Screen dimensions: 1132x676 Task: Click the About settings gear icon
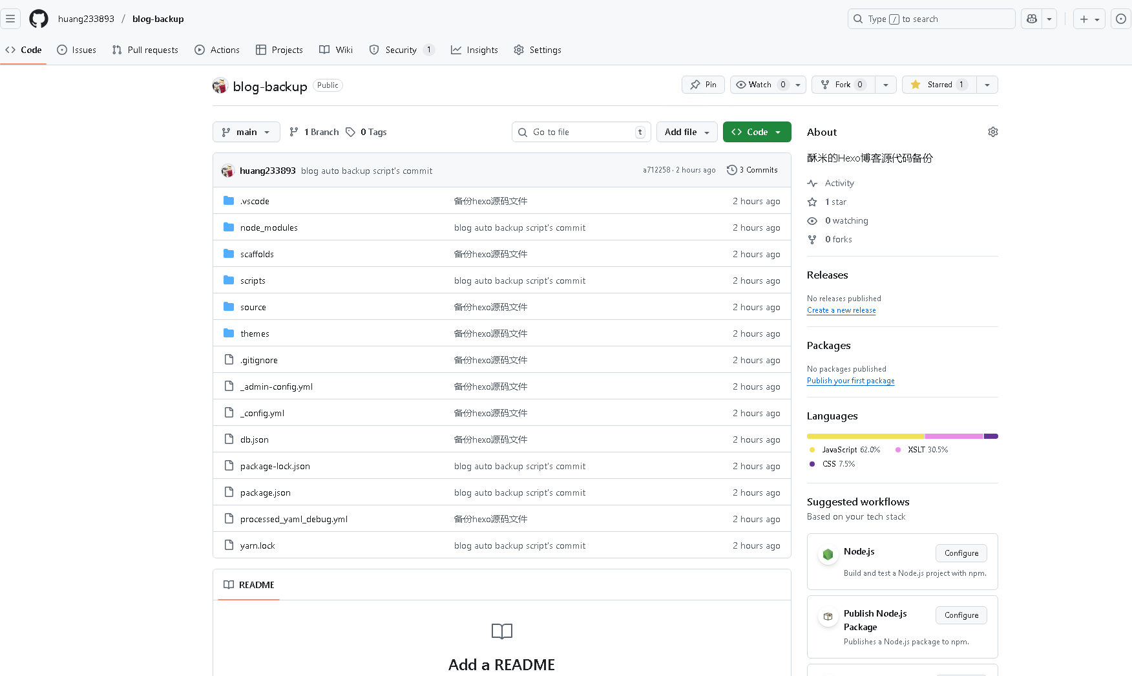pyautogui.click(x=992, y=132)
